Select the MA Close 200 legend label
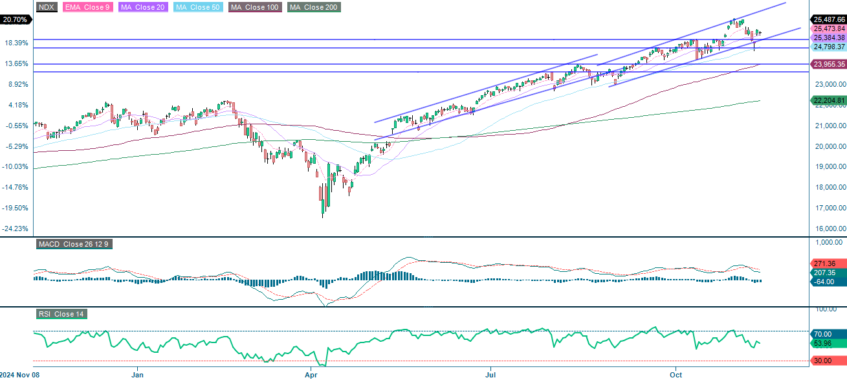The width and height of the screenshot is (847, 380). (x=313, y=7)
